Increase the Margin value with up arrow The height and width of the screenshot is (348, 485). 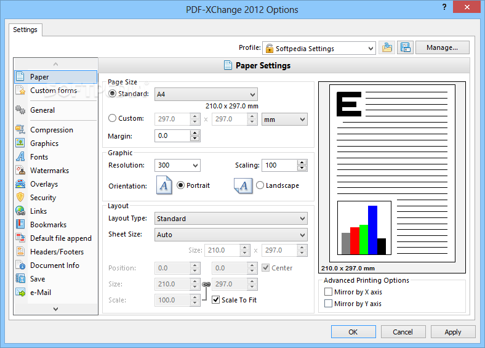194,133
